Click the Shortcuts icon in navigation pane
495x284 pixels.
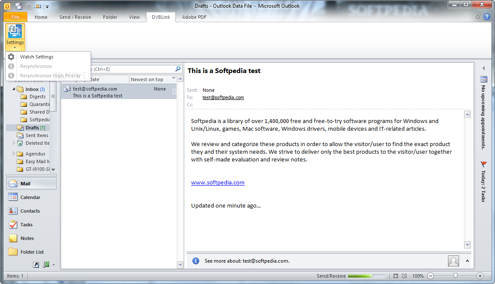point(36,265)
